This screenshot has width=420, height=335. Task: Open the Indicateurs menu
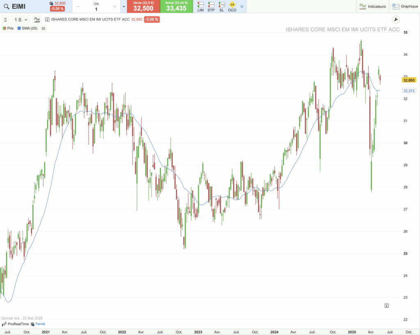(372, 7)
